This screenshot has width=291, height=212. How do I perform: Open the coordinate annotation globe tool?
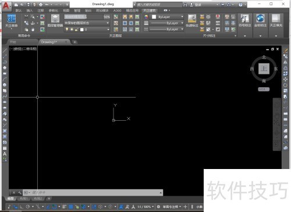[260, 21]
